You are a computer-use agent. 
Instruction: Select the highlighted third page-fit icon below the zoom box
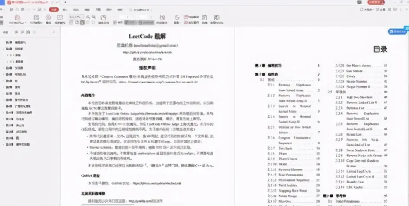coord(82,23)
